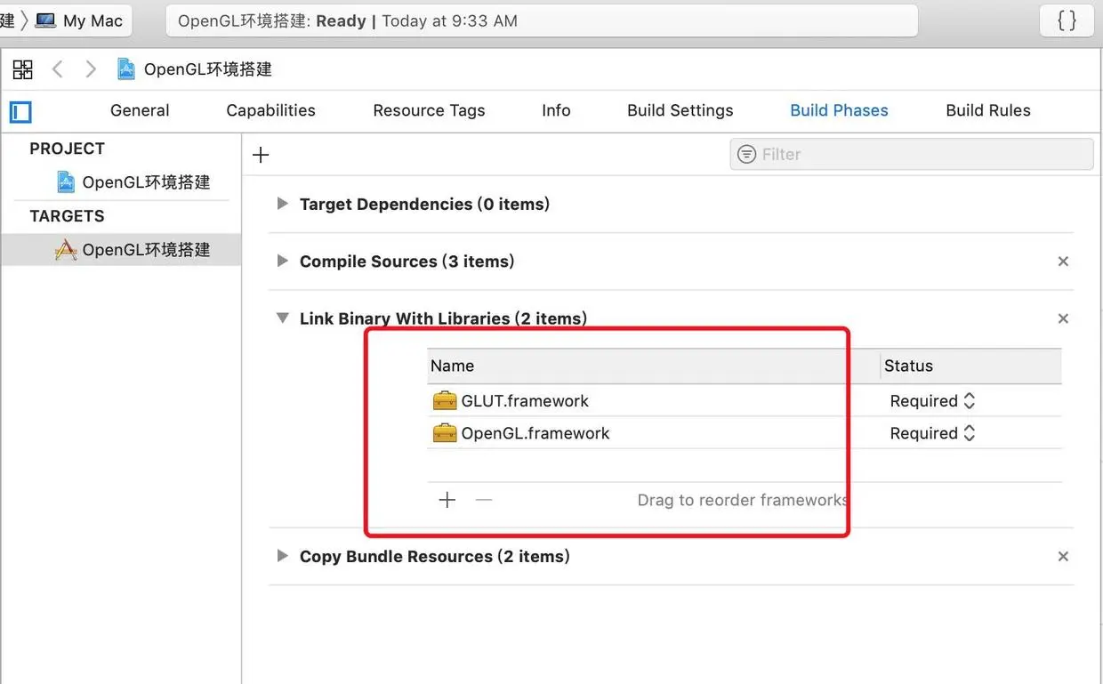Select the GLUT.framework row

[745, 401]
